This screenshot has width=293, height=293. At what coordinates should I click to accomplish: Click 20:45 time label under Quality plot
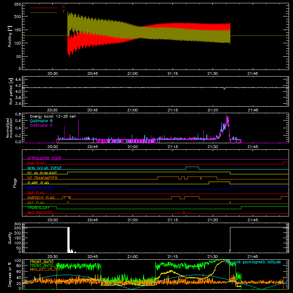click(x=93, y=257)
